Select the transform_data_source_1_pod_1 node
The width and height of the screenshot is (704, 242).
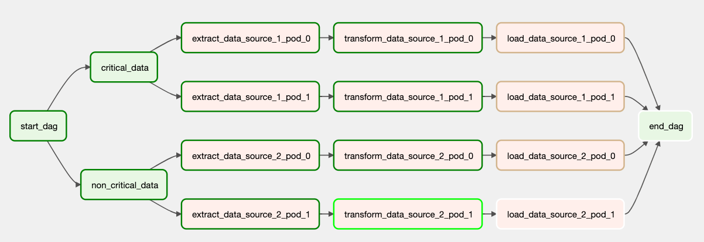(x=408, y=96)
